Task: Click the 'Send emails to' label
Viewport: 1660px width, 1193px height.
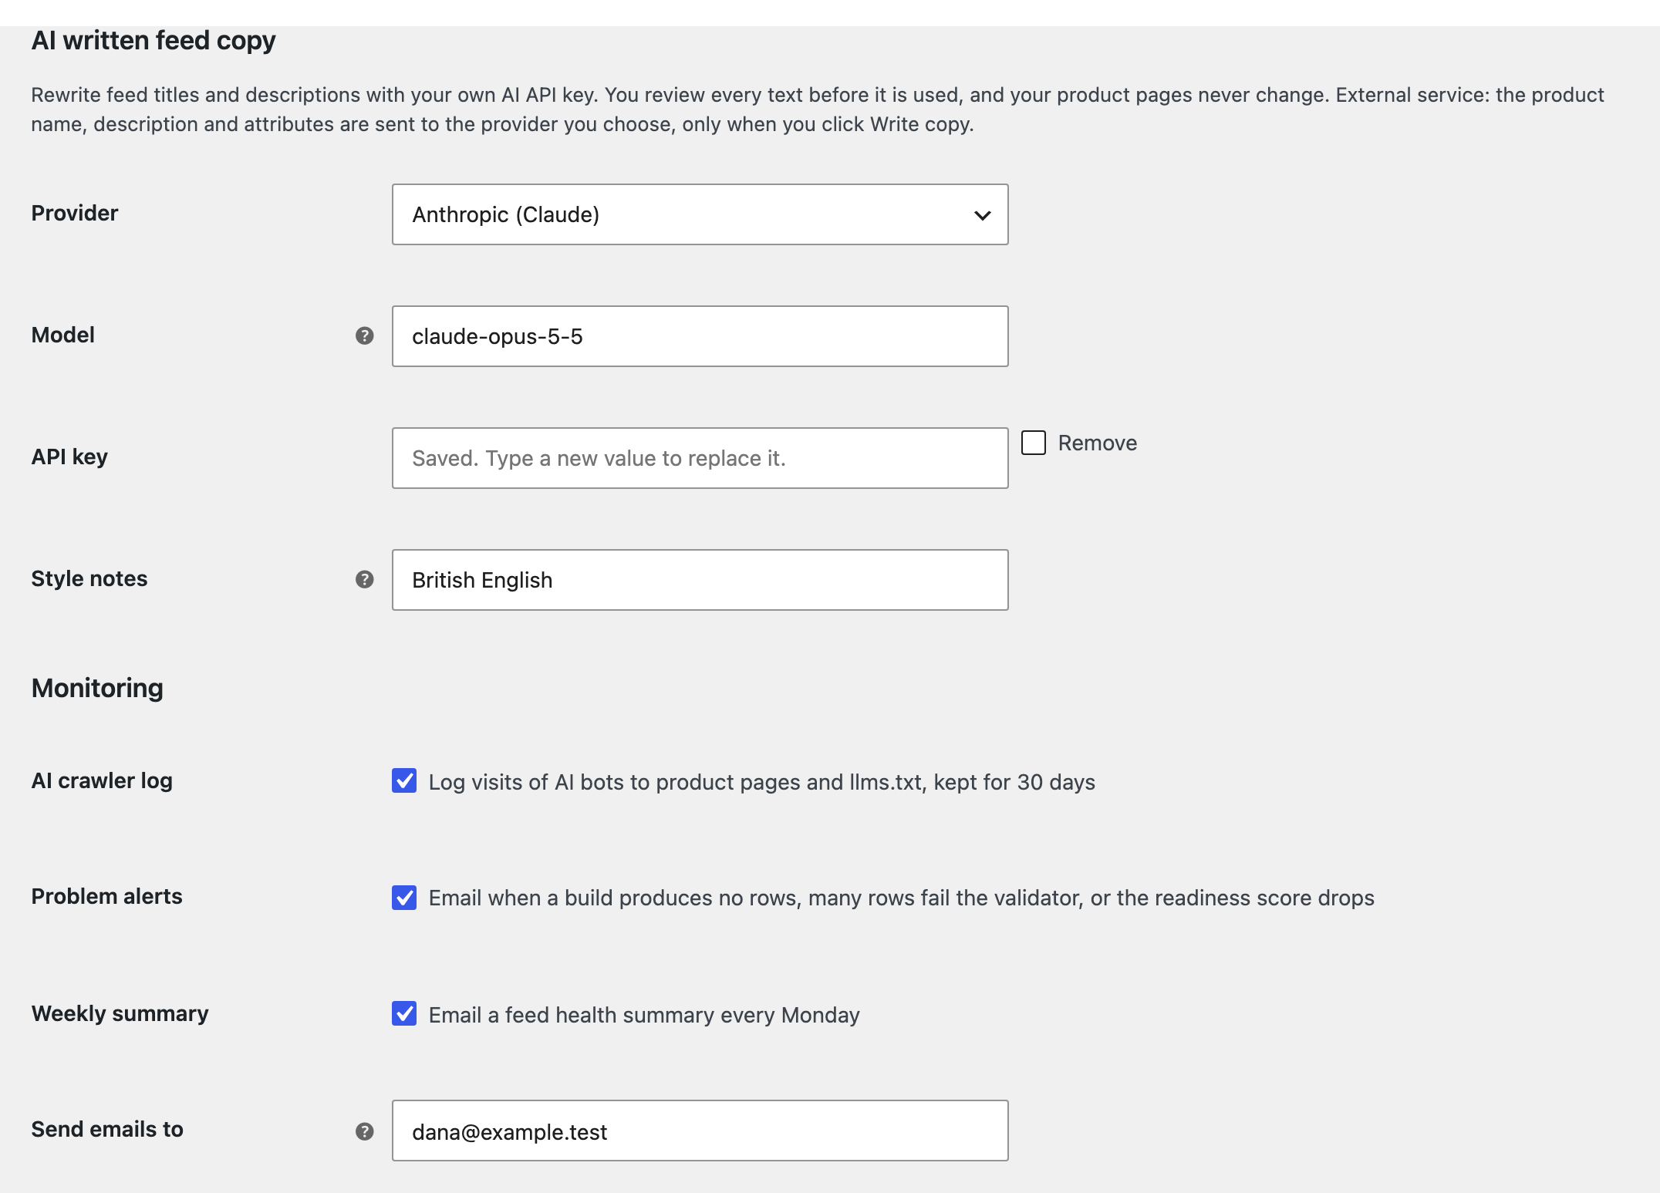Action: click(x=107, y=1129)
